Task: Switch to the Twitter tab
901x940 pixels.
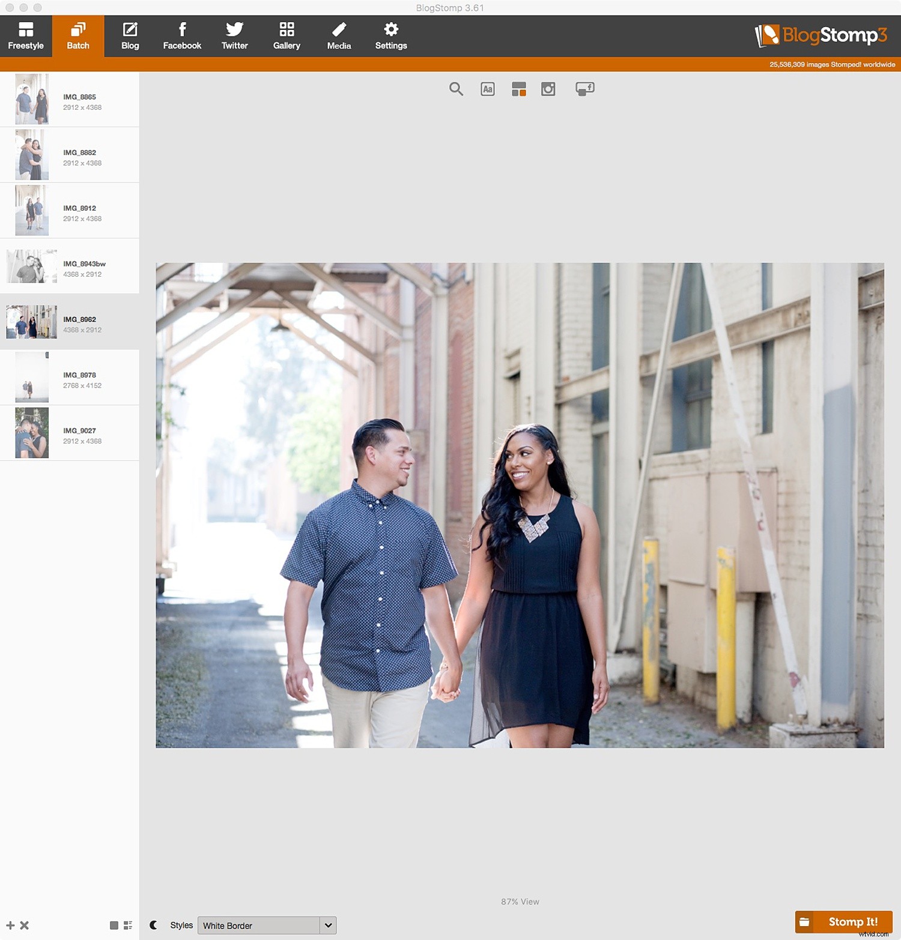Action: [x=234, y=35]
